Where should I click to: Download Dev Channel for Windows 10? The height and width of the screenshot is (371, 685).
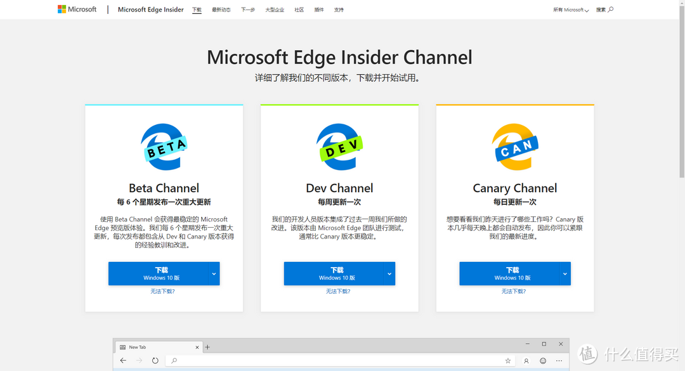334,273
